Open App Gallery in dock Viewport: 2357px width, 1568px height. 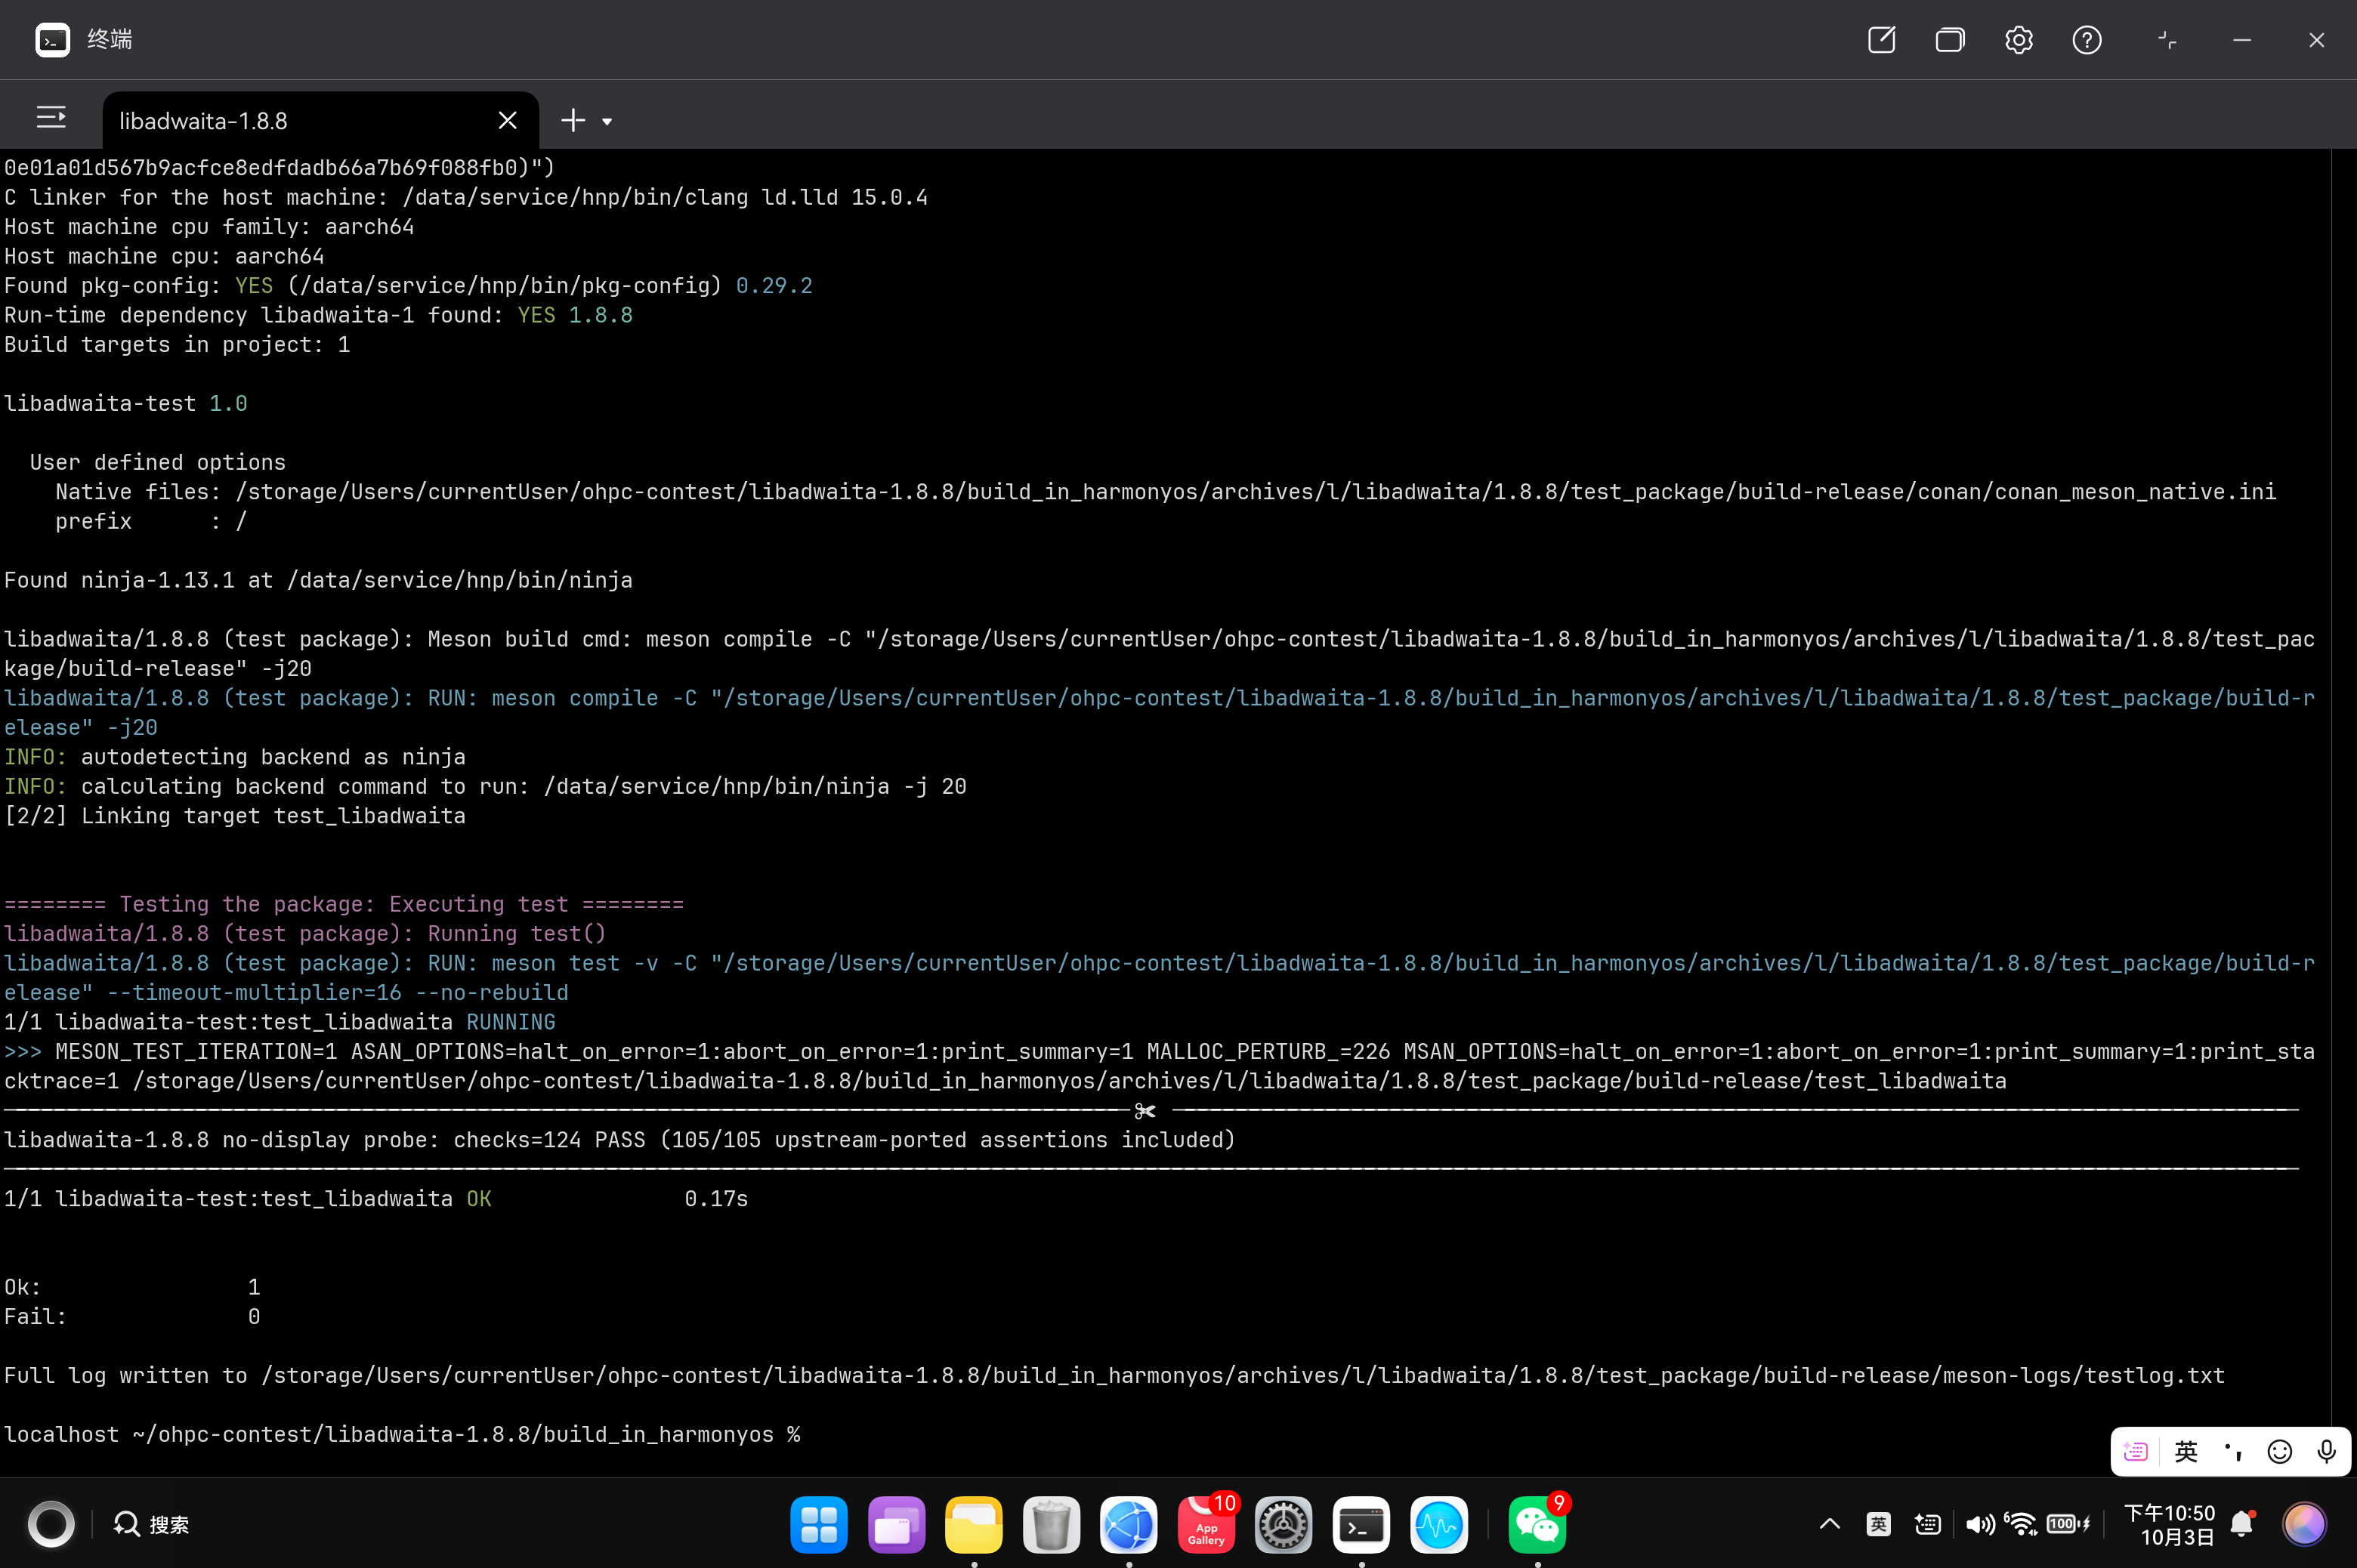coord(1207,1525)
